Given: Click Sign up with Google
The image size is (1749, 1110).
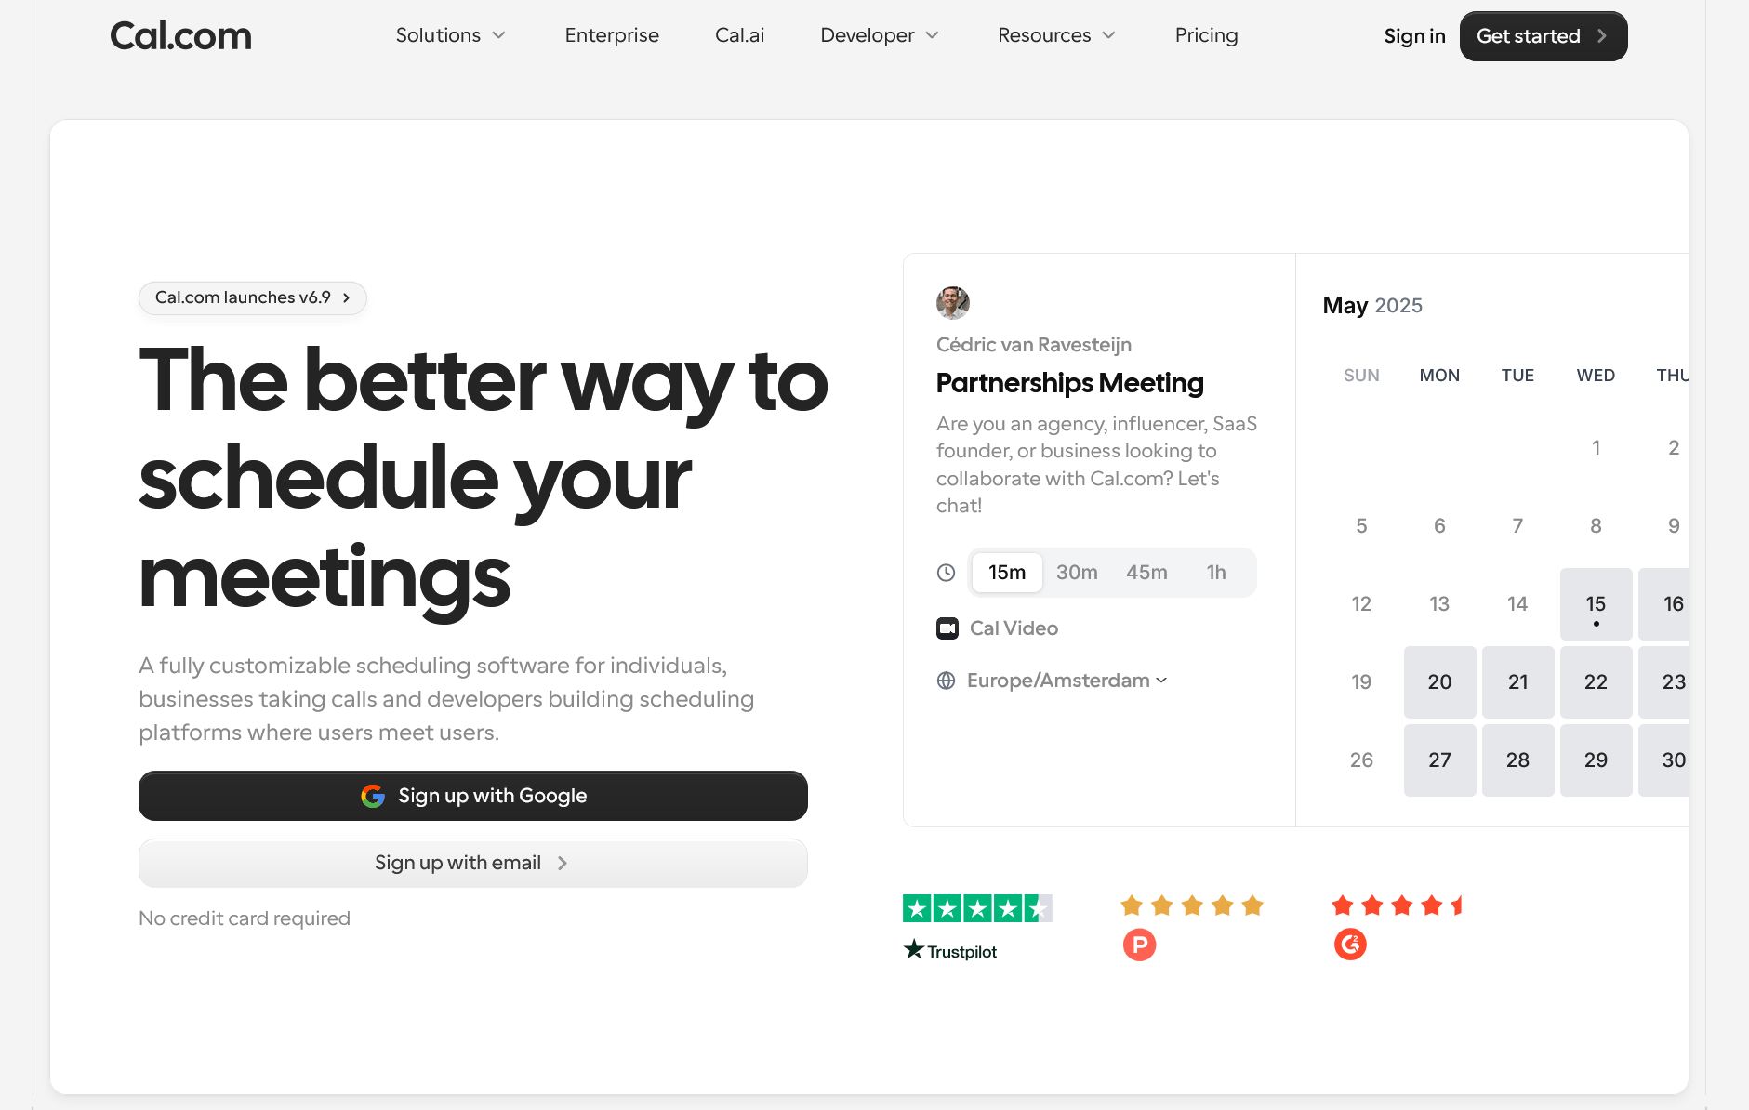Looking at the screenshot, I should tap(473, 796).
